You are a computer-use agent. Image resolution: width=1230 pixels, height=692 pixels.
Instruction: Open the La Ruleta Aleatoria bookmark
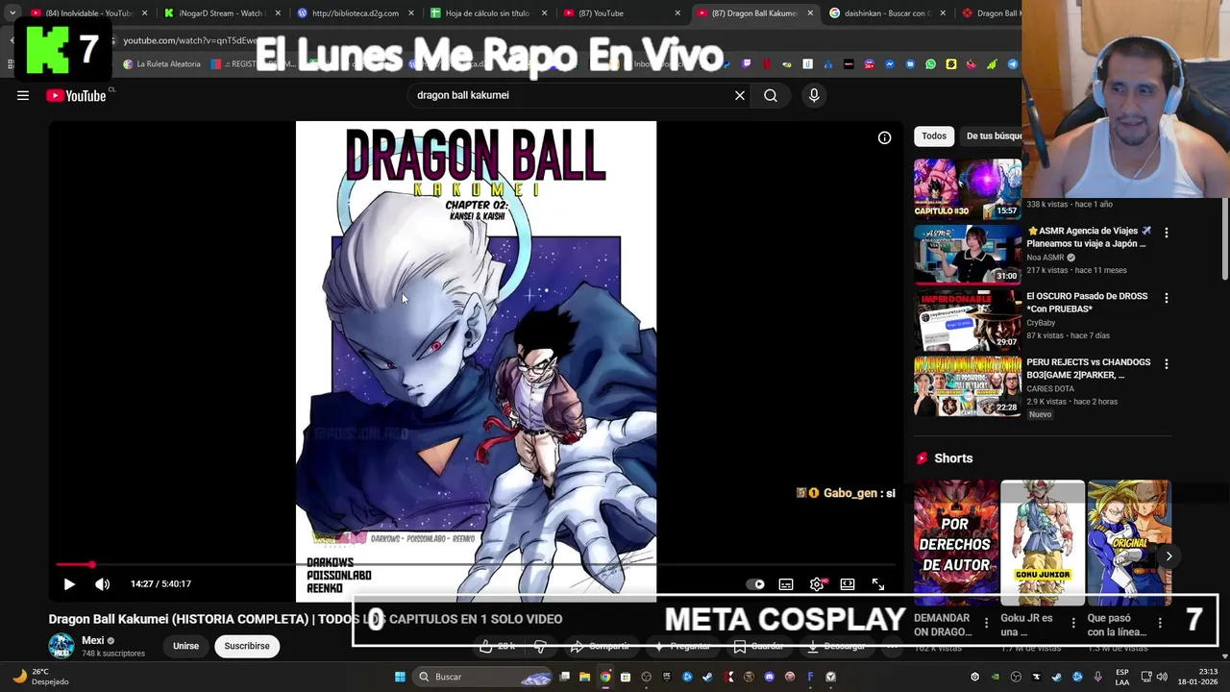pyautogui.click(x=161, y=64)
